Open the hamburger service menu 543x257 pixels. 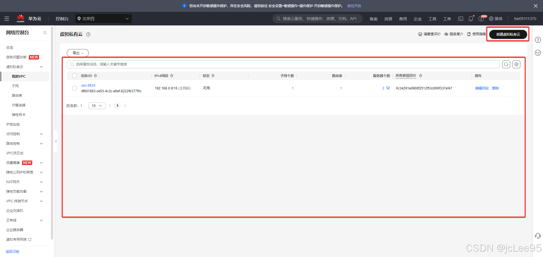7,19
